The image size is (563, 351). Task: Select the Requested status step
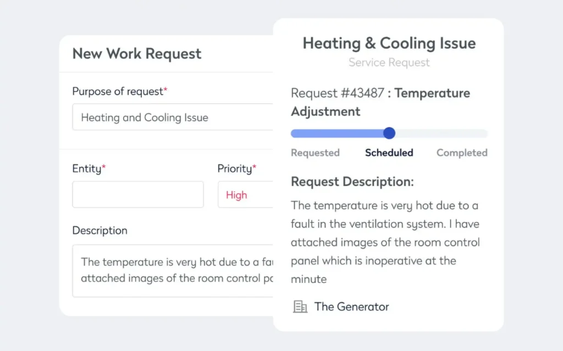pyautogui.click(x=315, y=153)
